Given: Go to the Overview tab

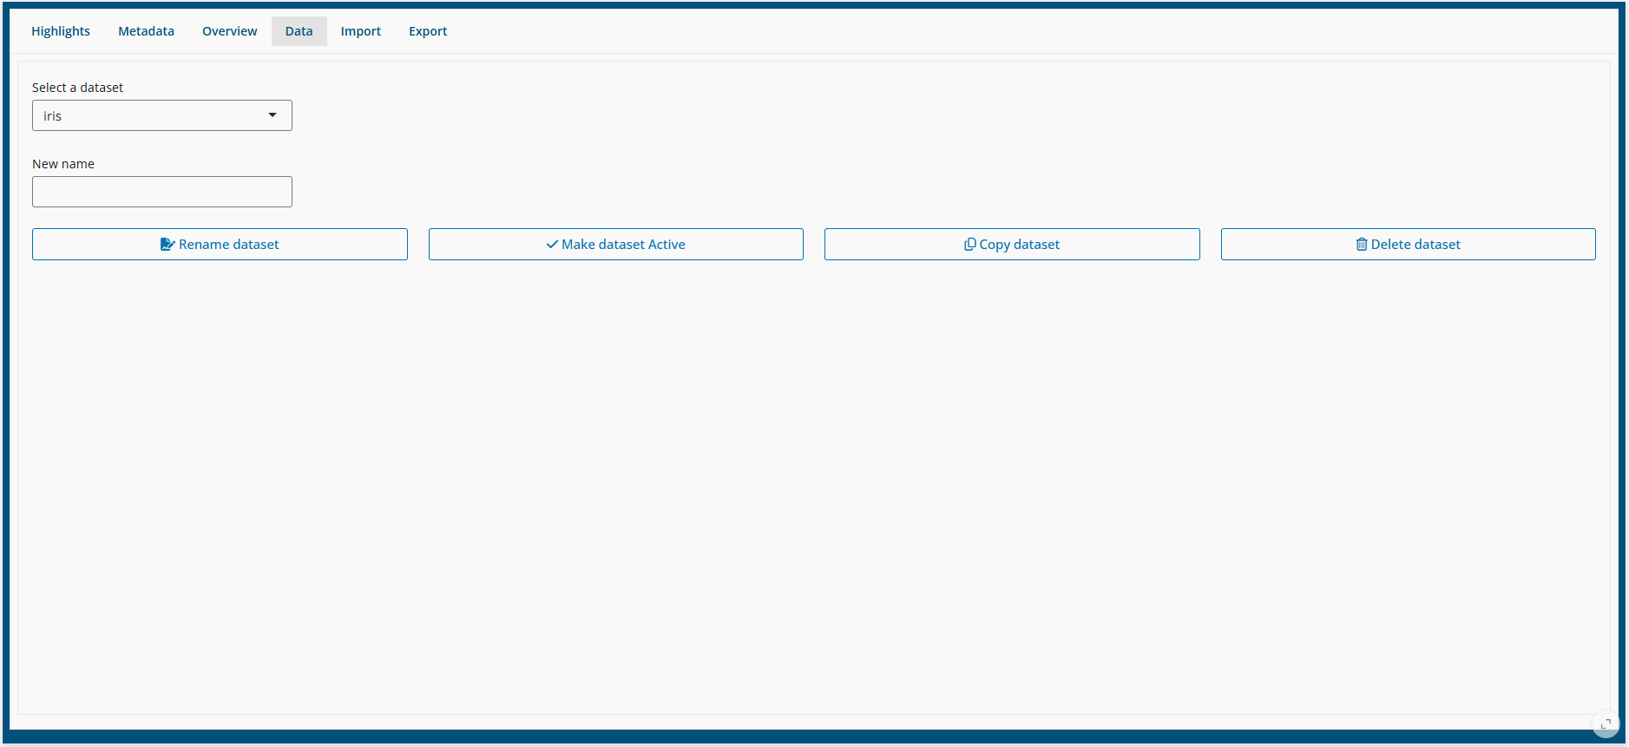Looking at the screenshot, I should (229, 31).
